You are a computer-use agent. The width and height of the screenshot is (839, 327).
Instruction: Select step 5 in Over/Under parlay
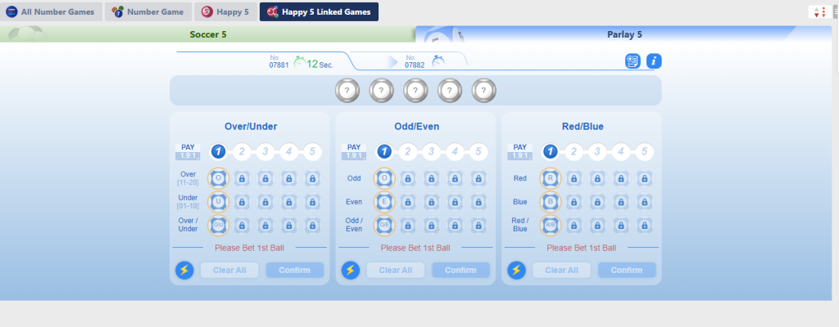coord(312,152)
